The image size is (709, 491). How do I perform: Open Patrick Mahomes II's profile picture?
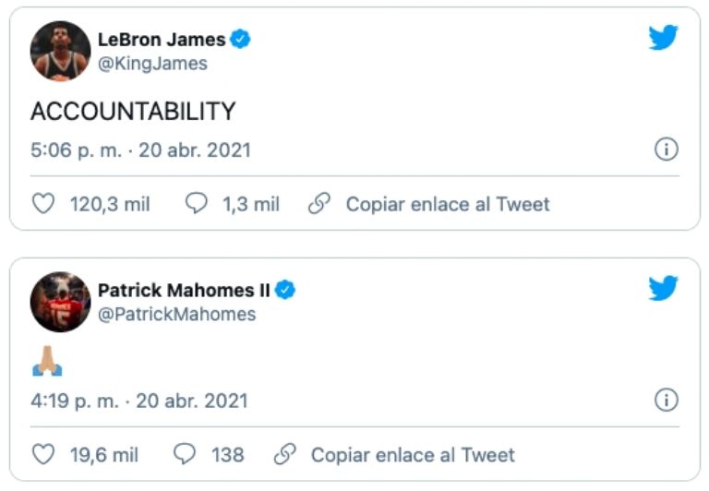(60, 302)
